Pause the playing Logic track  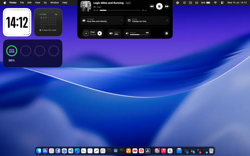tap(159, 6)
